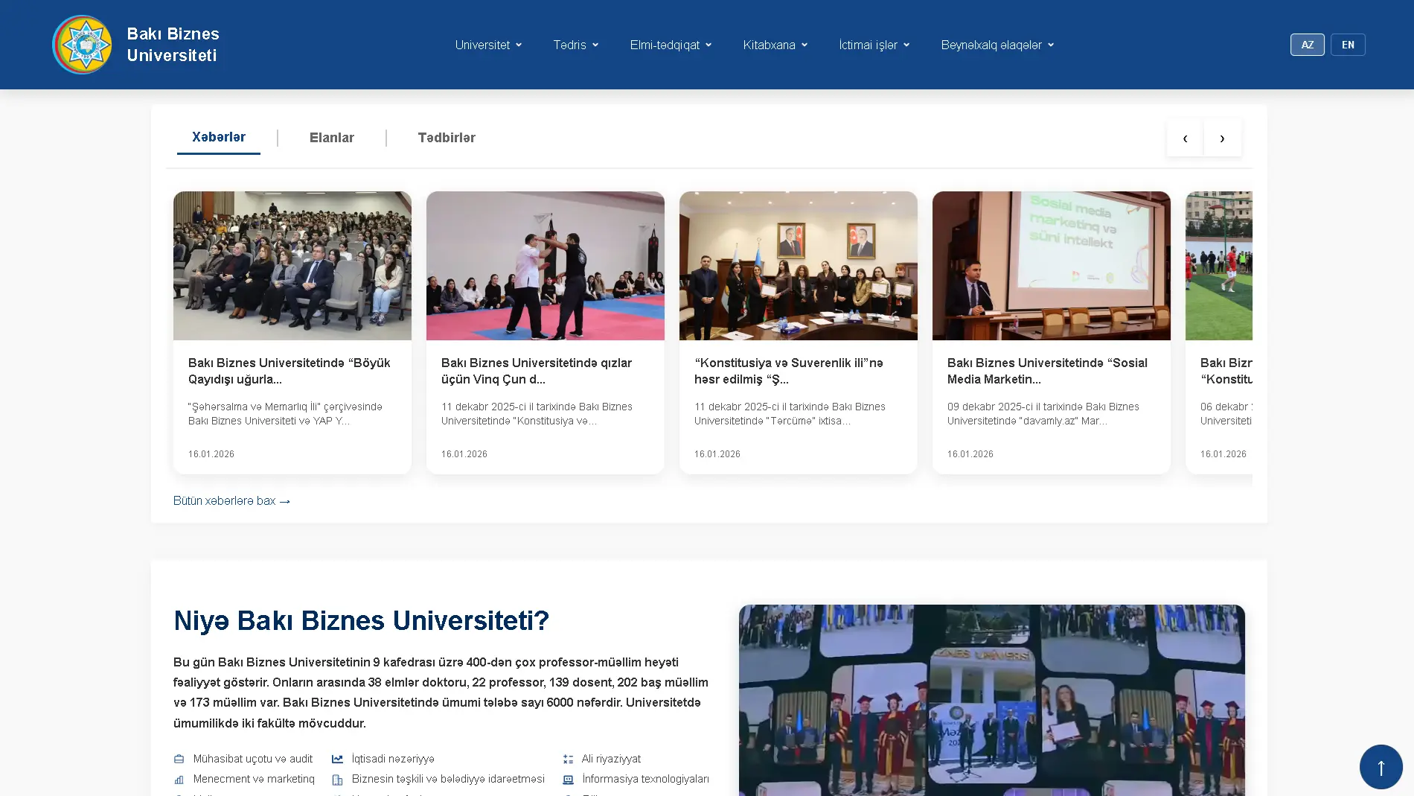Open the Universitet dropdown menu
This screenshot has width=1414, height=796.
coord(488,45)
